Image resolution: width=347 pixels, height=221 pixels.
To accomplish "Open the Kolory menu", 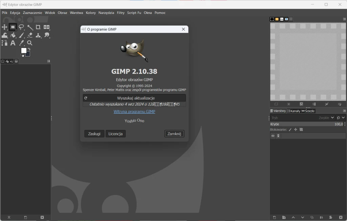I will pos(91,13).
